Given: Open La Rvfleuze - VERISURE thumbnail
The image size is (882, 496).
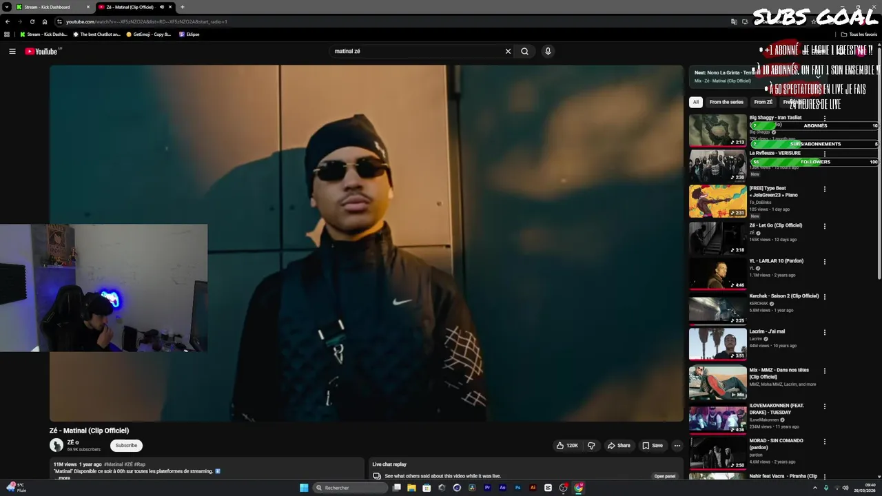Looking at the screenshot, I should [x=717, y=165].
